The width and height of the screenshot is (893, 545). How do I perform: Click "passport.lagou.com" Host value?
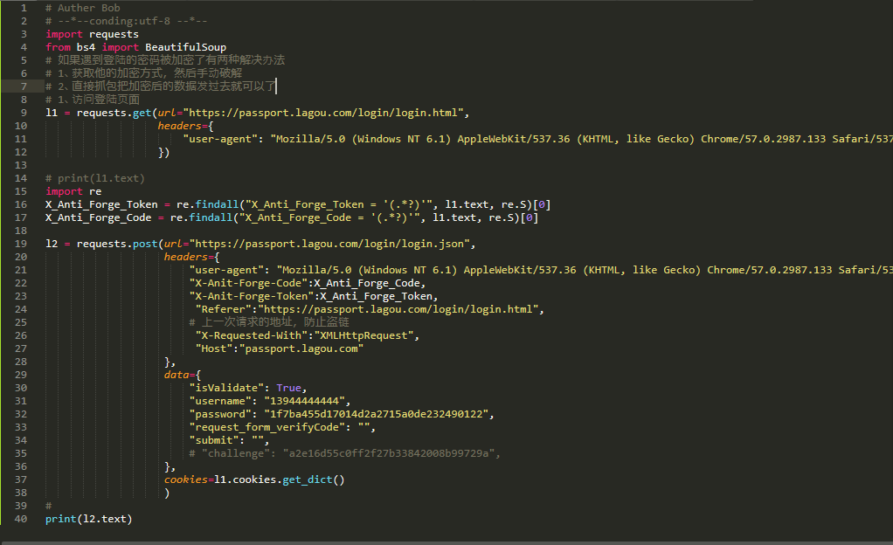[x=301, y=348]
